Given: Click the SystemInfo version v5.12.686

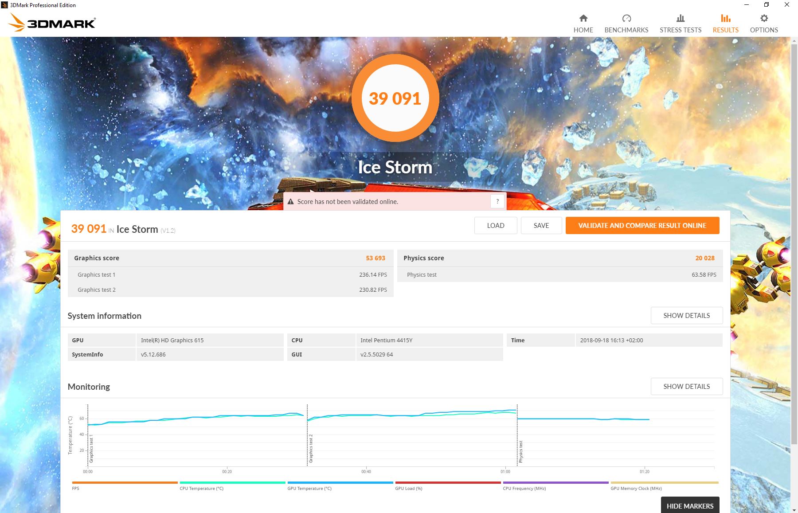Looking at the screenshot, I should 153,354.
